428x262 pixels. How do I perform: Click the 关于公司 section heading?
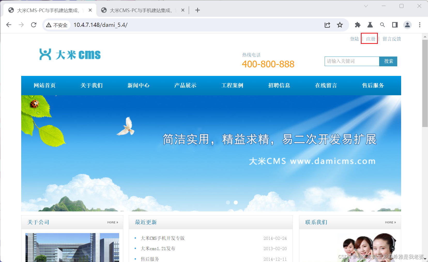click(38, 222)
